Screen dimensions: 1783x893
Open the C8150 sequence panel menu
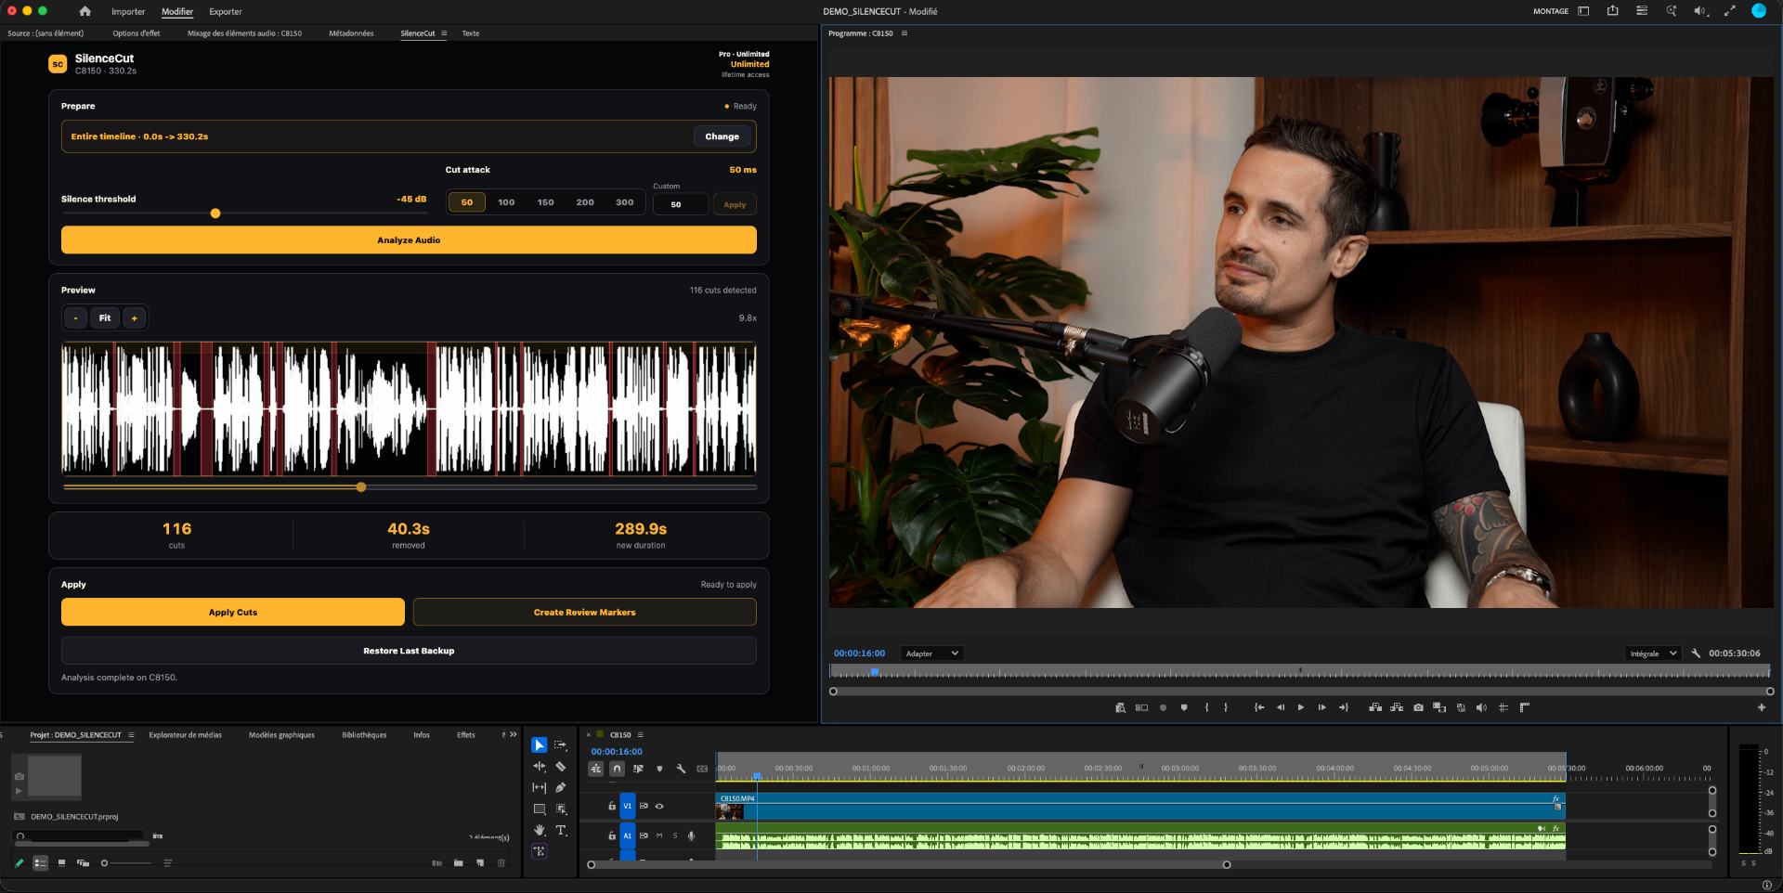pyautogui.click(x=640, y=735)
